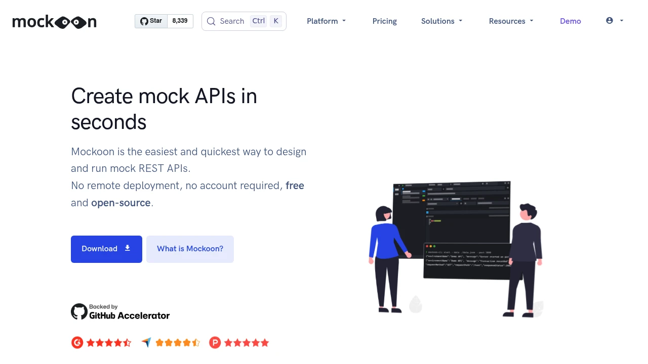Viewport: 648px width, 364px height.
Task: Click the Ctrl shortcut key badge
Action: coord(258,21)
